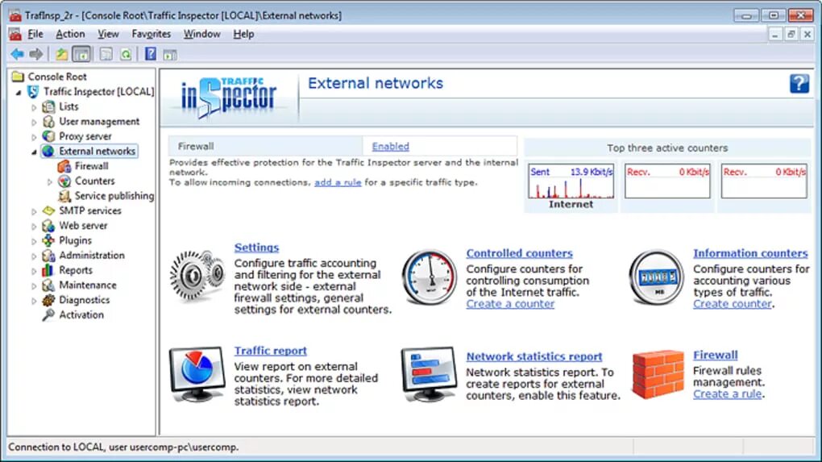Expand the Plugins node arrow

[34, 241]
